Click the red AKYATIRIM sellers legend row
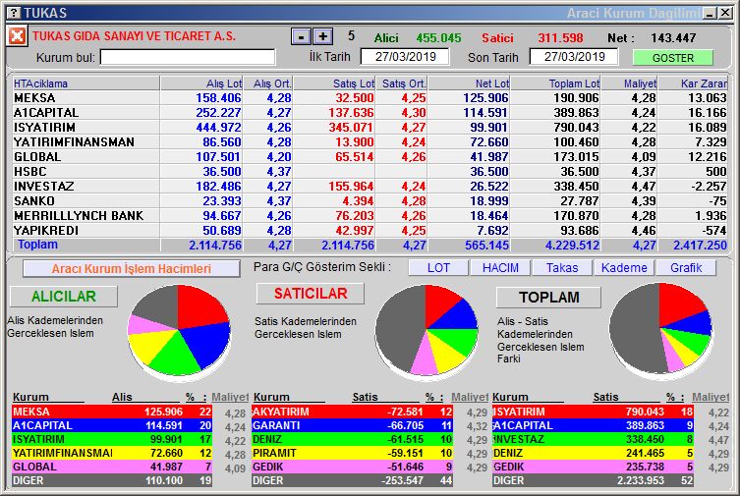 [353, 412]
